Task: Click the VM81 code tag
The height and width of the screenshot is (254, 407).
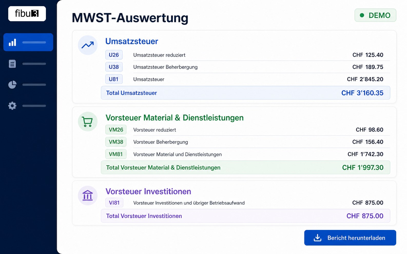Action: point(116,154)
